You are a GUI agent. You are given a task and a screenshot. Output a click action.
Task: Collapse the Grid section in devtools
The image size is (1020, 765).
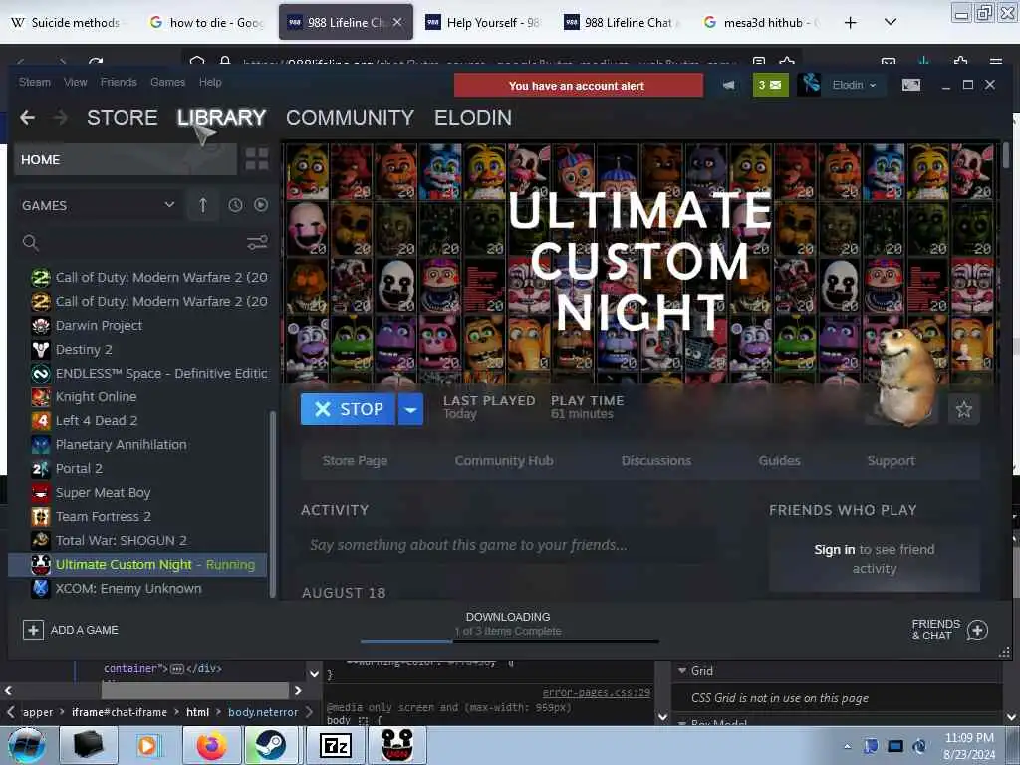click(x=682, y=670)
